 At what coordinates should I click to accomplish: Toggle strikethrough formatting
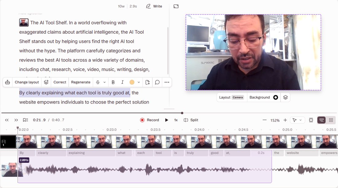(98, 82)
